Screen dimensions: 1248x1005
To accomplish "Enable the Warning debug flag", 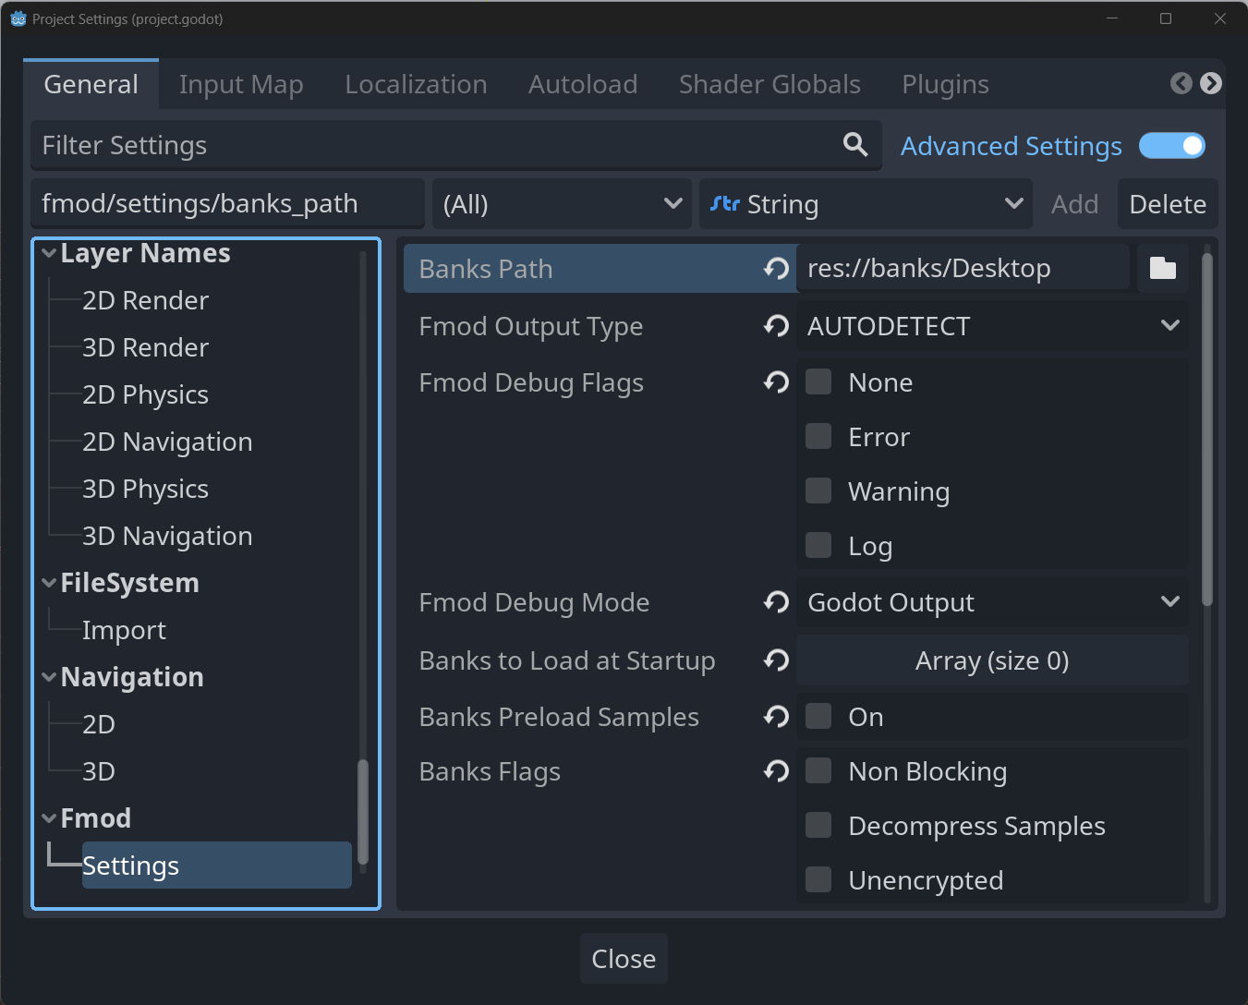I will 818,490.
